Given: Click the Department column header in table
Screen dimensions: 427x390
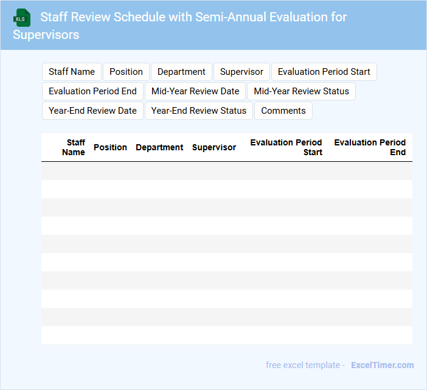Looking at the screenshot, I should click(159, 147).
